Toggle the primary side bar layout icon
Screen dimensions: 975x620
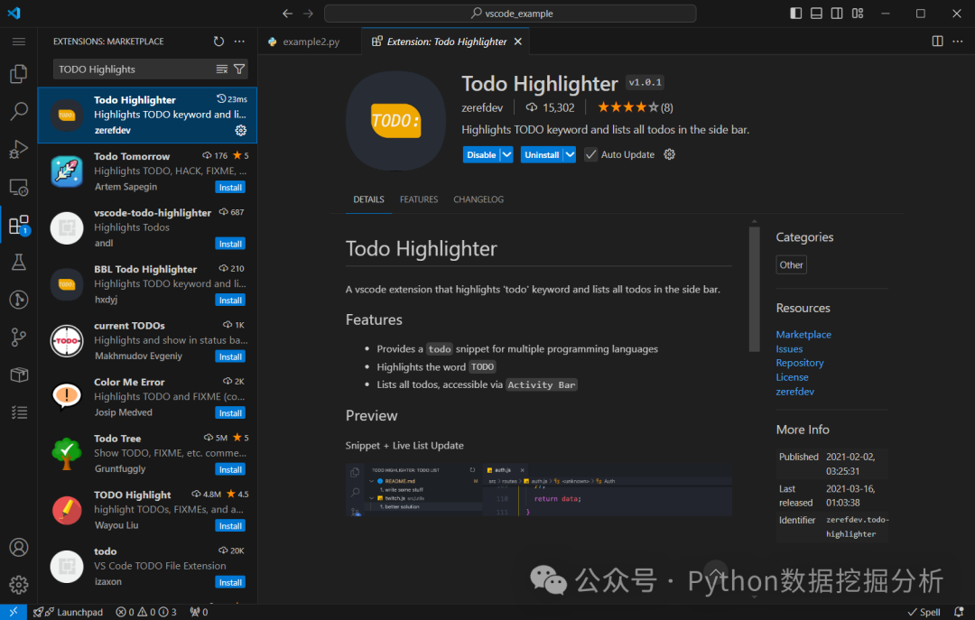[796, 13]
